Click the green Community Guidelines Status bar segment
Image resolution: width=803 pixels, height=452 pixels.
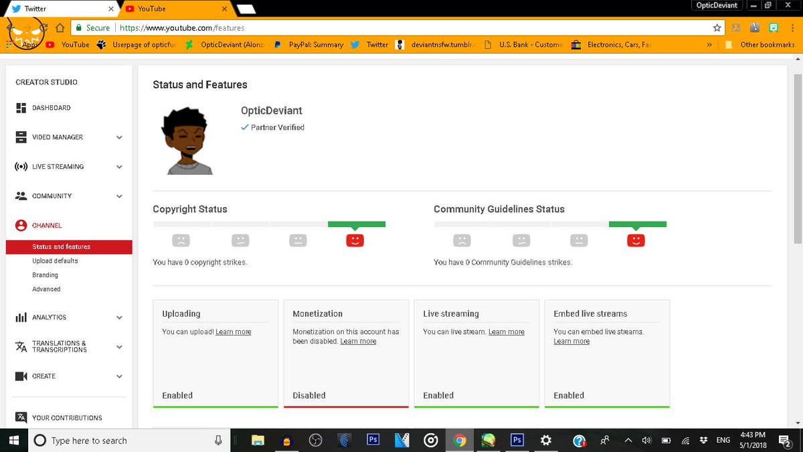click(x=638, y=224)
